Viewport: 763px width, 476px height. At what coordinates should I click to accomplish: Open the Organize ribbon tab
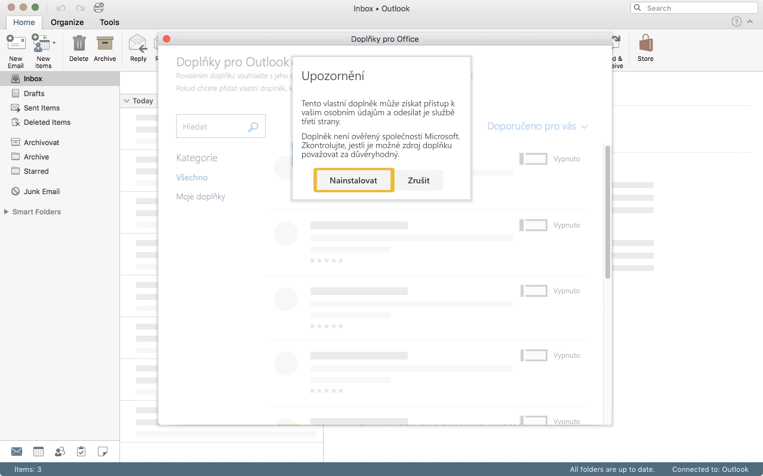pyautogui.click(x=67, y=22)
